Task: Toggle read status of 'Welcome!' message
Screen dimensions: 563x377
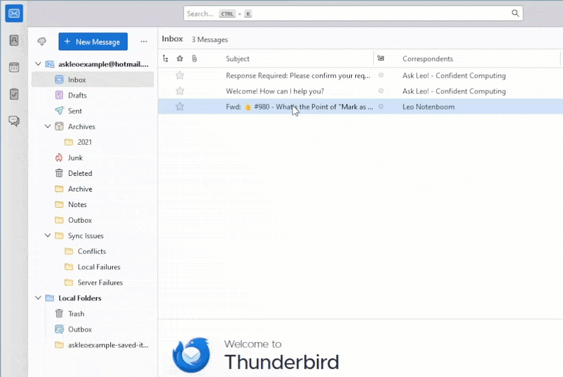Action: point(381,91)
